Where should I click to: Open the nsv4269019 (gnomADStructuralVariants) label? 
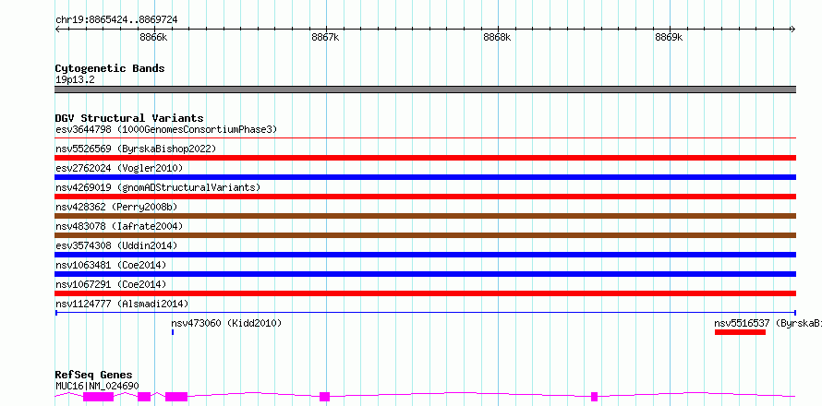click(158, 187)
